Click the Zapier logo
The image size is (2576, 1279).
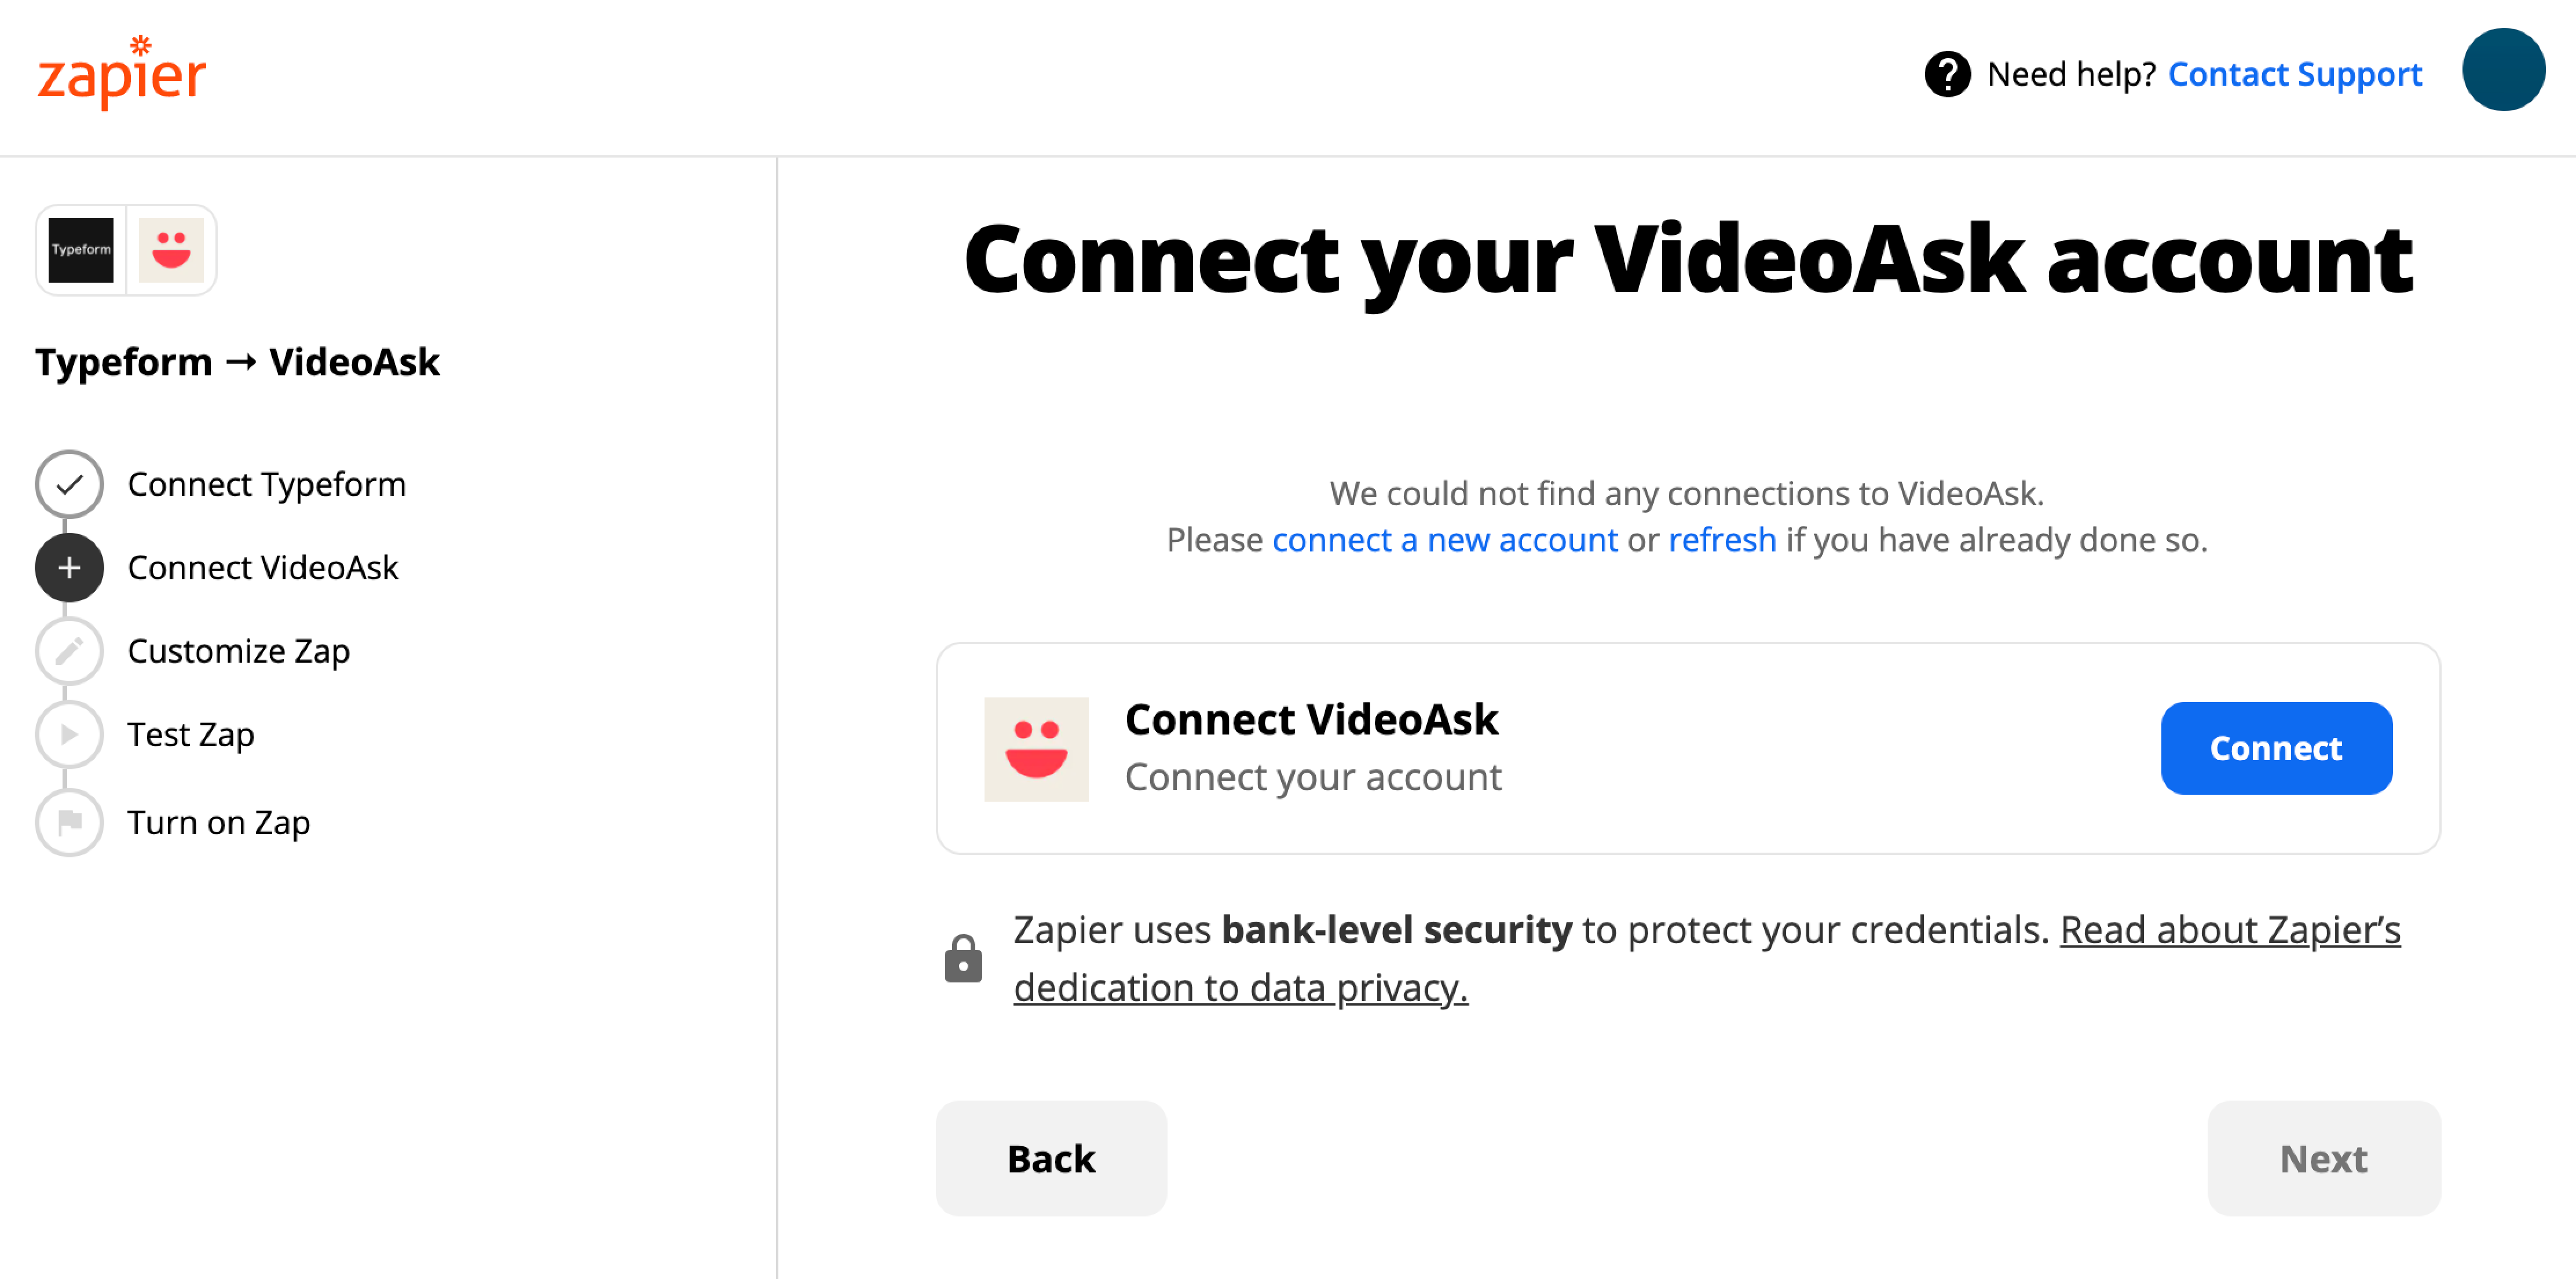[x=121, y=73]
